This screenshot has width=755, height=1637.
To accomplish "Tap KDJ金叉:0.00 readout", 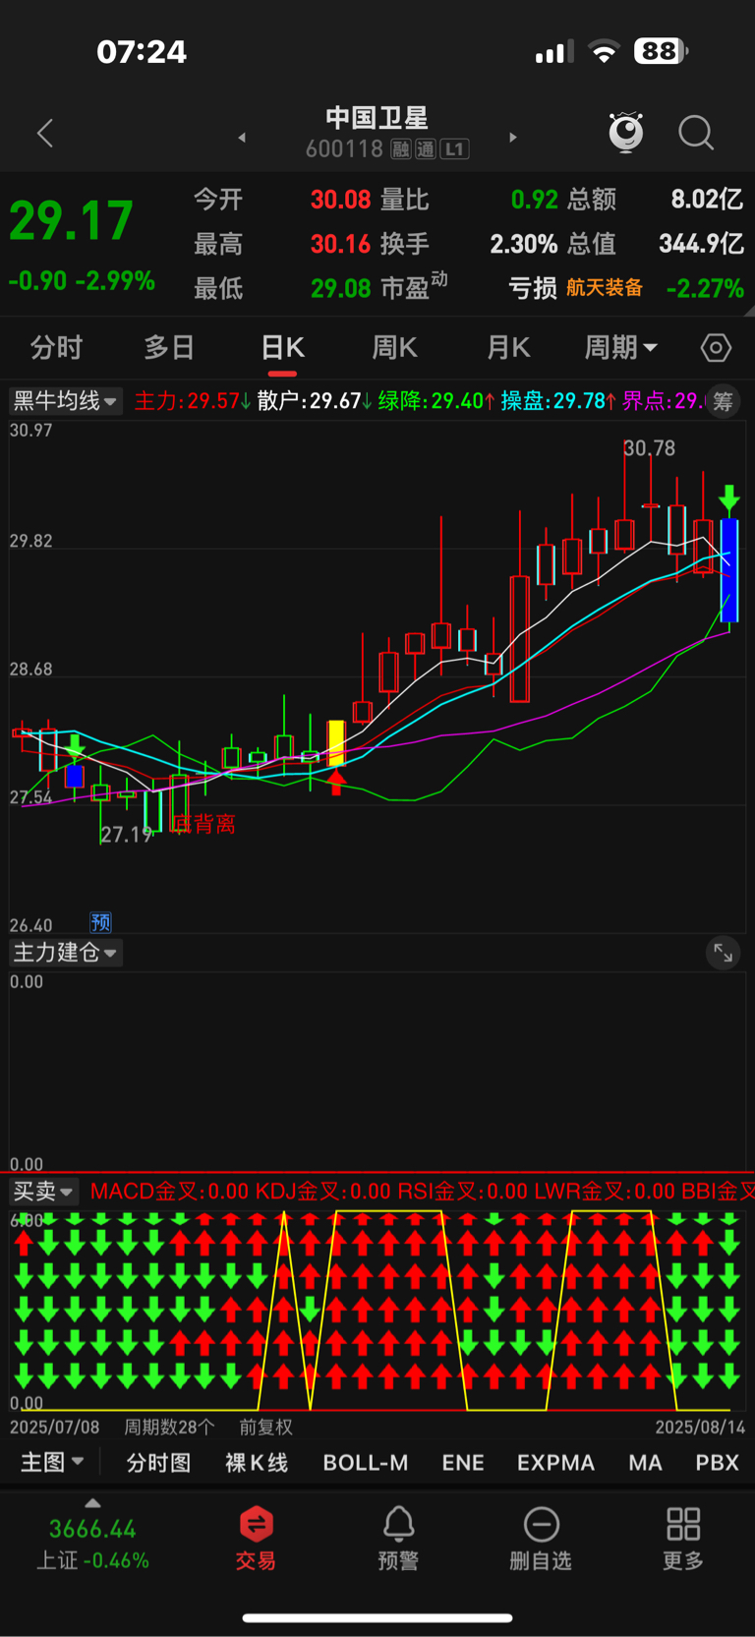I will [x=323, y=1192].
